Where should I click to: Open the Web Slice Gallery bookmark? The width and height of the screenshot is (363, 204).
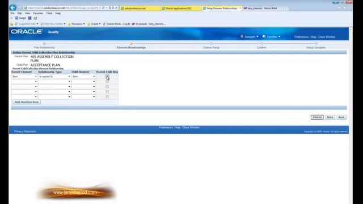point(53,24)
